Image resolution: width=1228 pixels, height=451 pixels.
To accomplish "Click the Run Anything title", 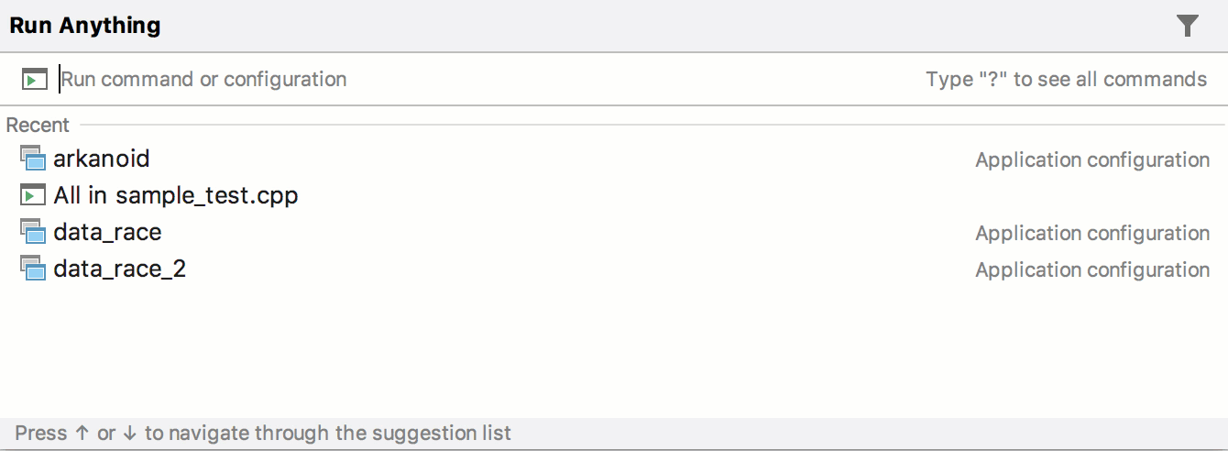I will [x=85, y=26].
